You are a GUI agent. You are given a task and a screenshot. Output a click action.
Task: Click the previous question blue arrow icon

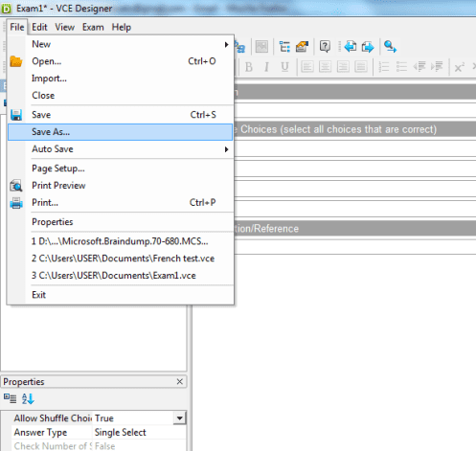click(x=351, y=47)
